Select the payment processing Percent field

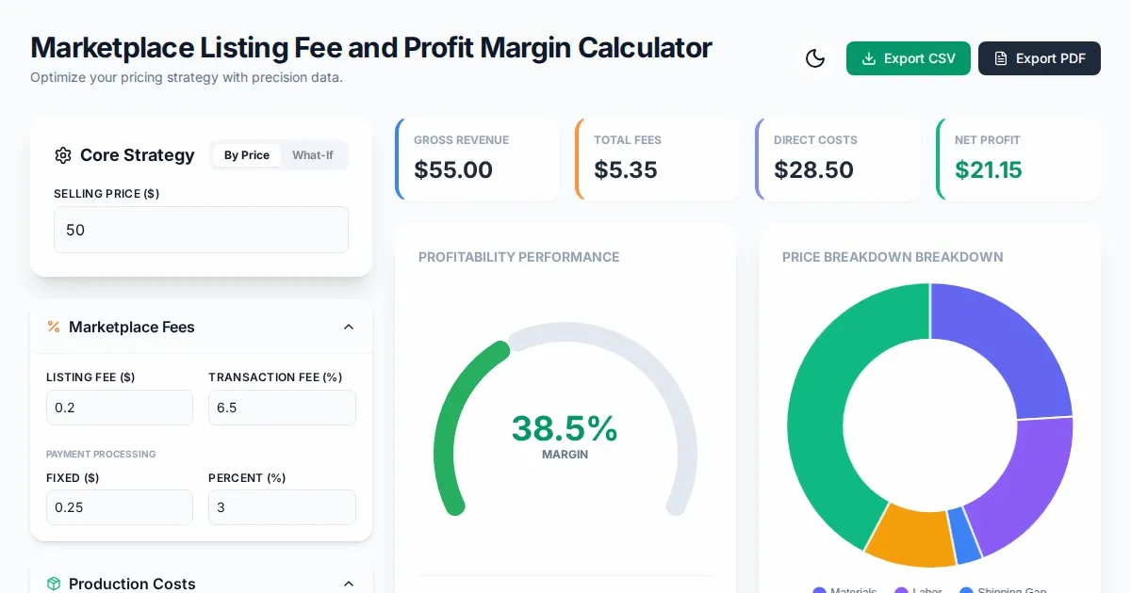[282, 507]
